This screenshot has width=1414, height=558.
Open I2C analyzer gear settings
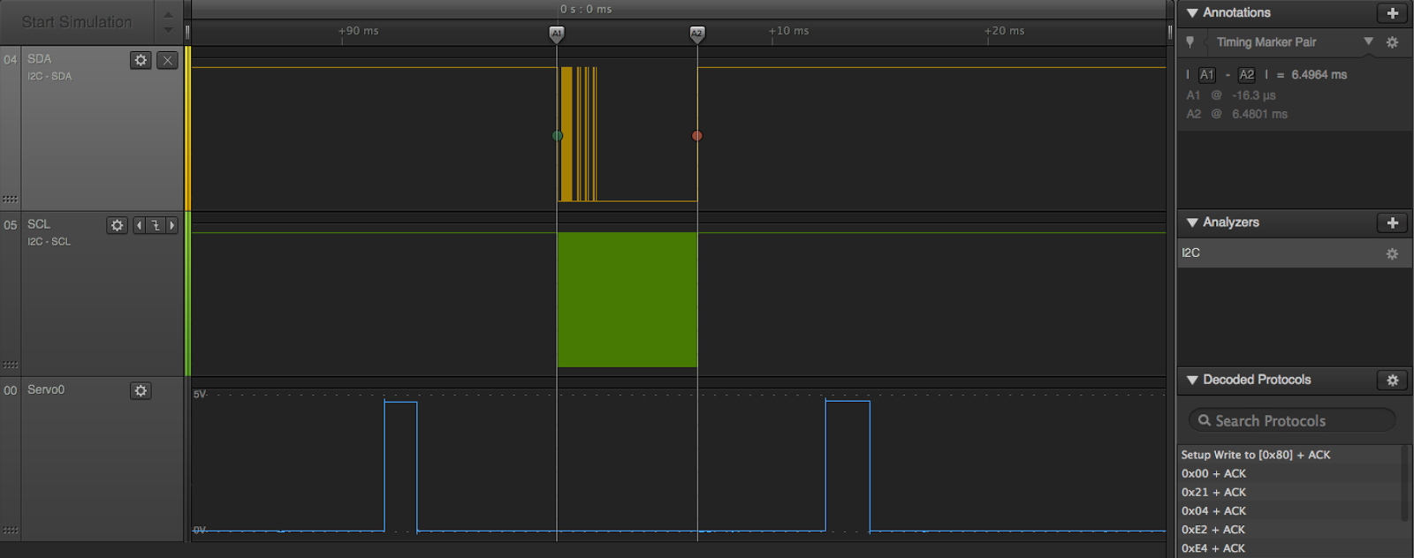click(x=1392, y=253)
